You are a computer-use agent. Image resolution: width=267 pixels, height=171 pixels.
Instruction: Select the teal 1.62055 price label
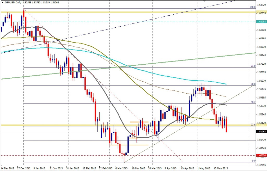pos(261,22)
